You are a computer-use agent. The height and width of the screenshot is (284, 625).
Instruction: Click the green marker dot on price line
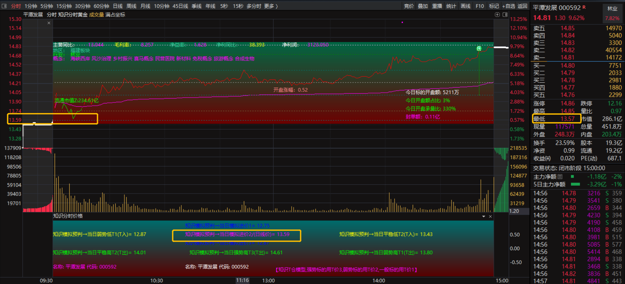point(479,48)
